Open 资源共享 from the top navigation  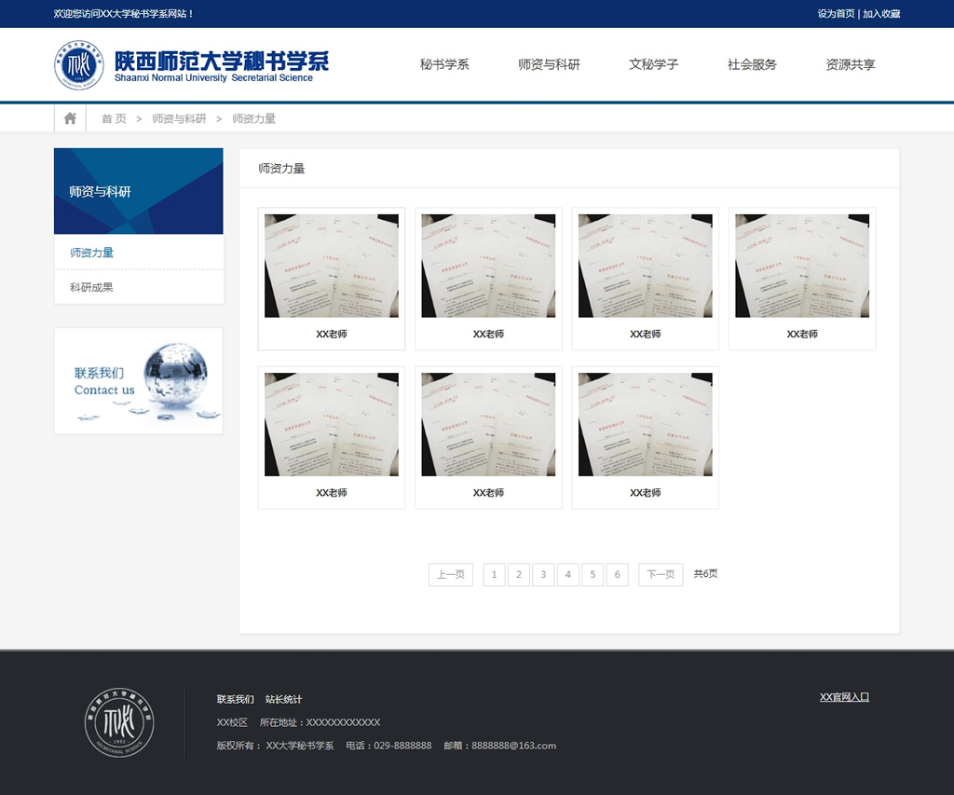coord(851,64)
